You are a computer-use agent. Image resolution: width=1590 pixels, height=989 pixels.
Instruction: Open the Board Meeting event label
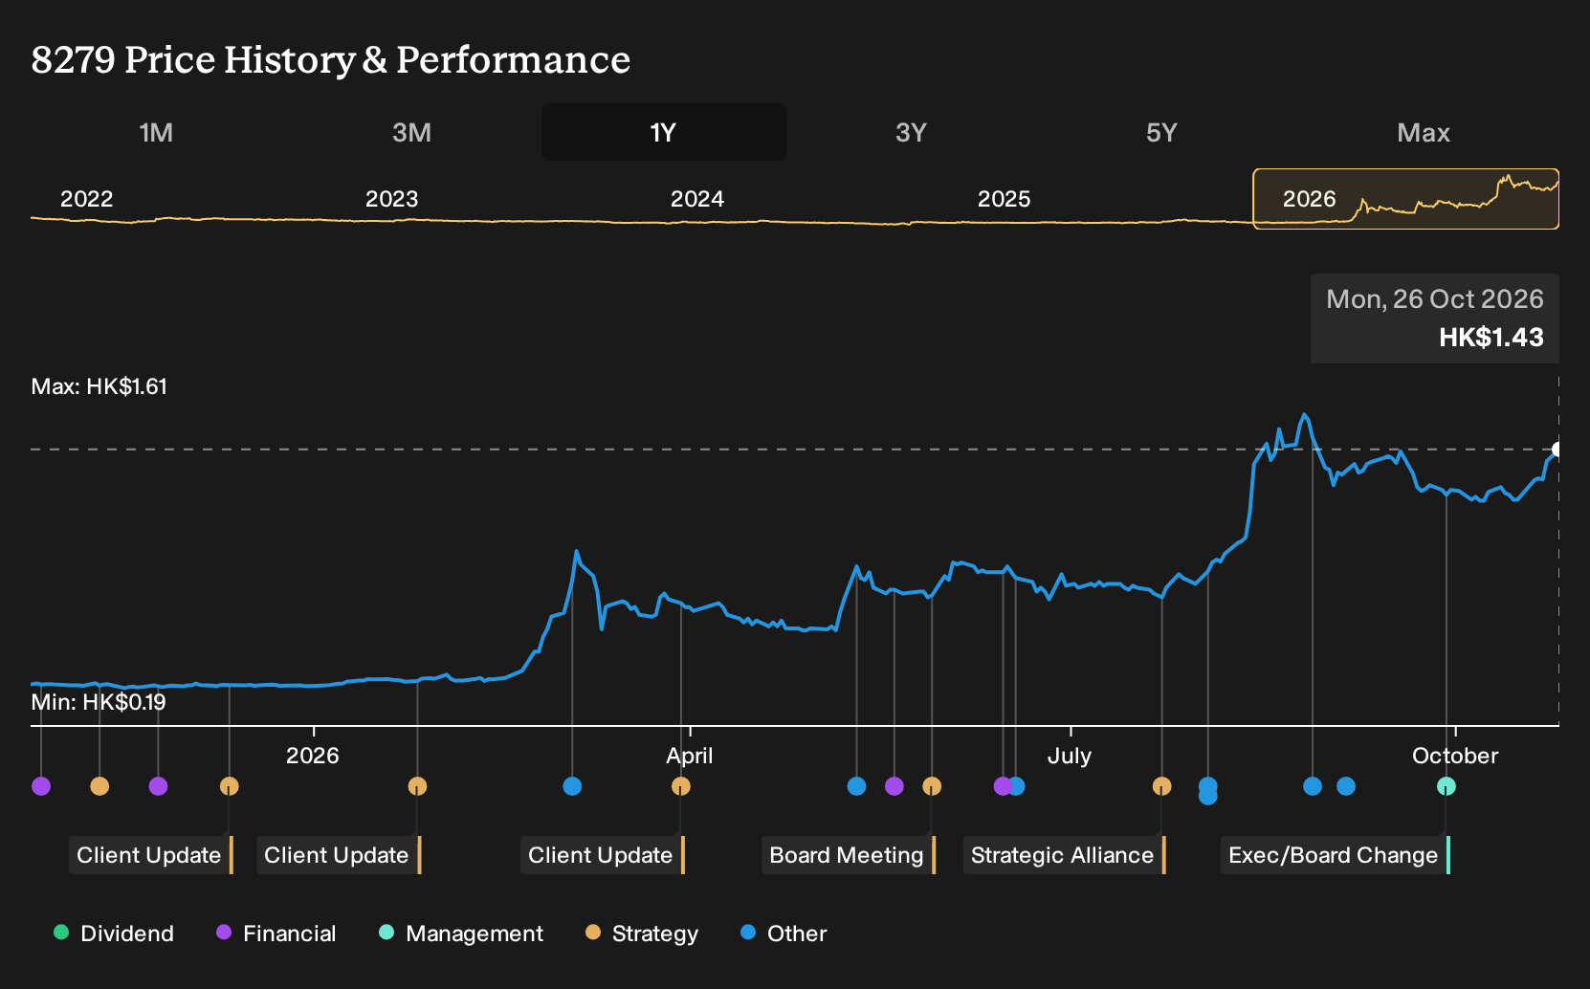point(849,855)
